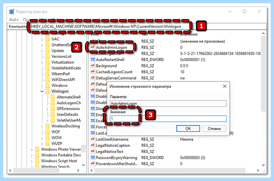274x181 pixels.
Task: Expand the UAC key
Action: tap(42, 39)
